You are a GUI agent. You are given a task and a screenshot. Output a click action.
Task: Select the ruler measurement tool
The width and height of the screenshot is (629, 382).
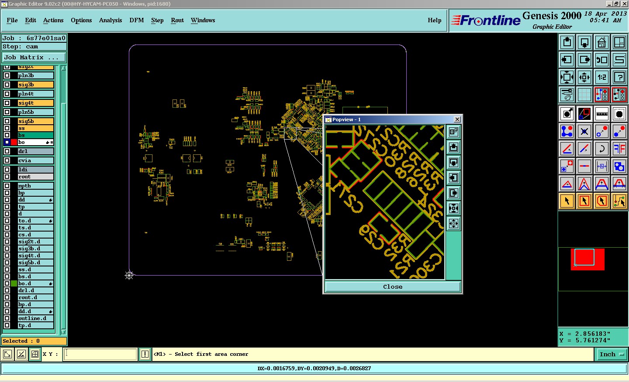602,114
